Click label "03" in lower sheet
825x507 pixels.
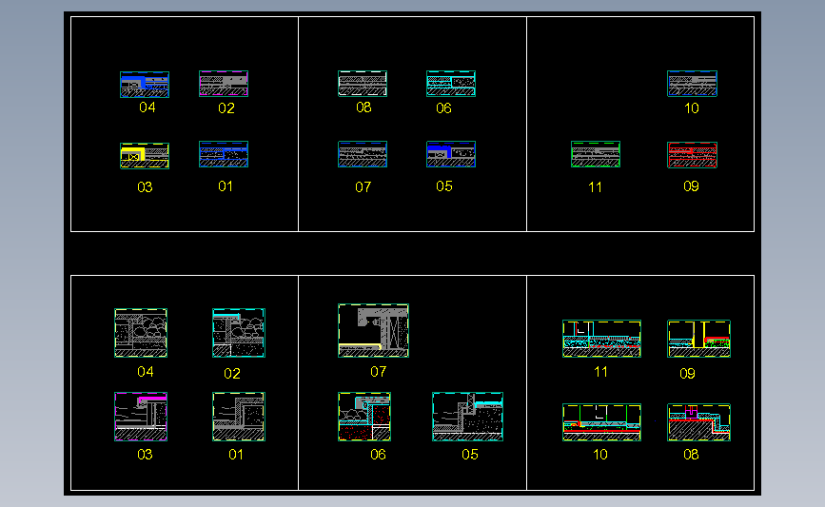click(x=145, y=455)
